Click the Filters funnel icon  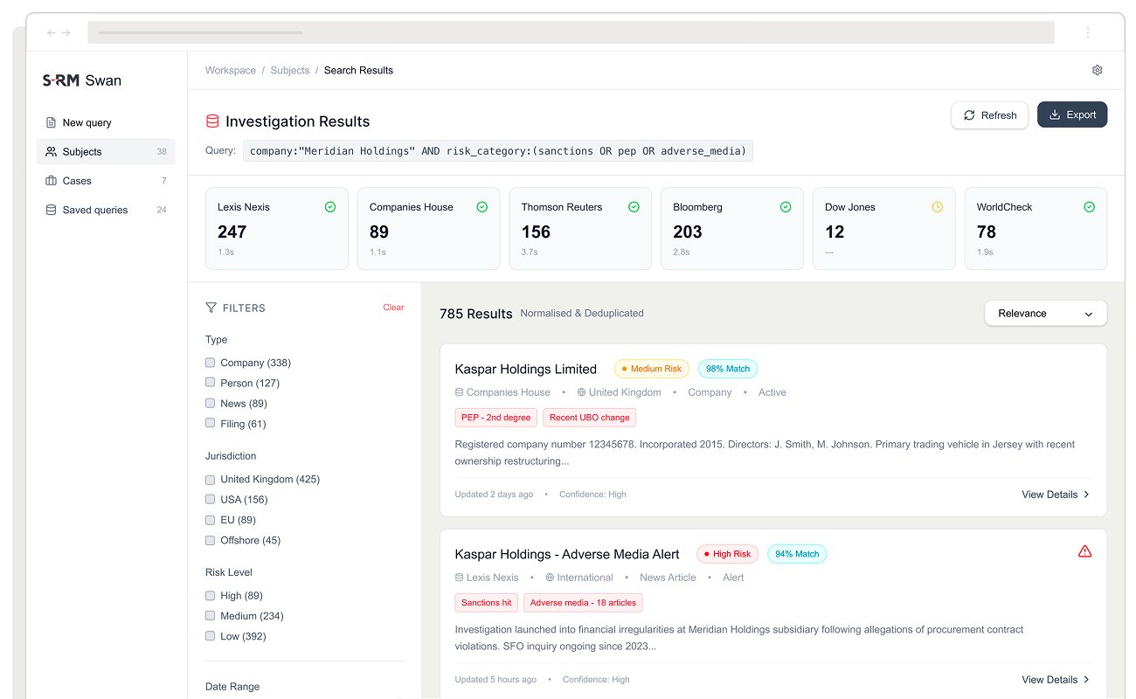(211, 308)
